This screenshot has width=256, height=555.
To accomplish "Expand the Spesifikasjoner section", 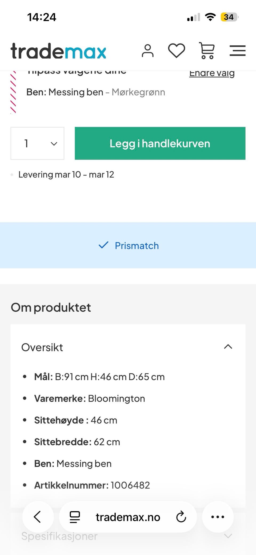I will tap(228, 536).
